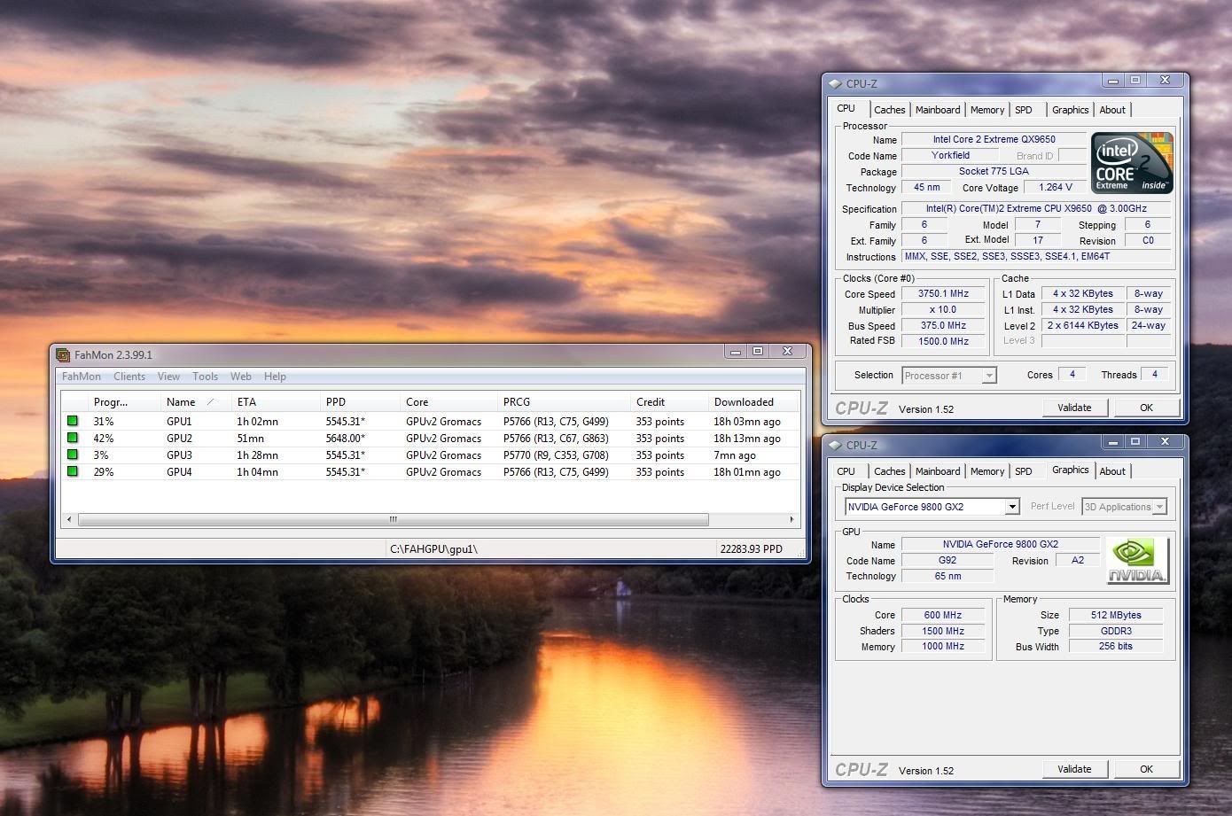The image size is (1232, 816).
Task: Click the Bus Width 256 bits value
Action: 1116,647
